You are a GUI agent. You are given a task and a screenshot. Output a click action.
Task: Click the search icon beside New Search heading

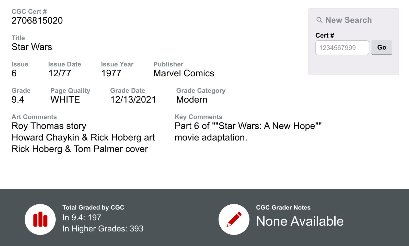point(320,20)
